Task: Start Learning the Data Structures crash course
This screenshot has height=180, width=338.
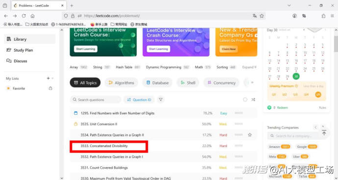Action: 158,49
